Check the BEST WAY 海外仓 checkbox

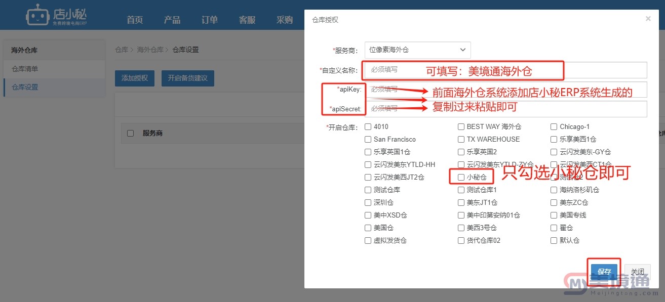click(461, 126)
